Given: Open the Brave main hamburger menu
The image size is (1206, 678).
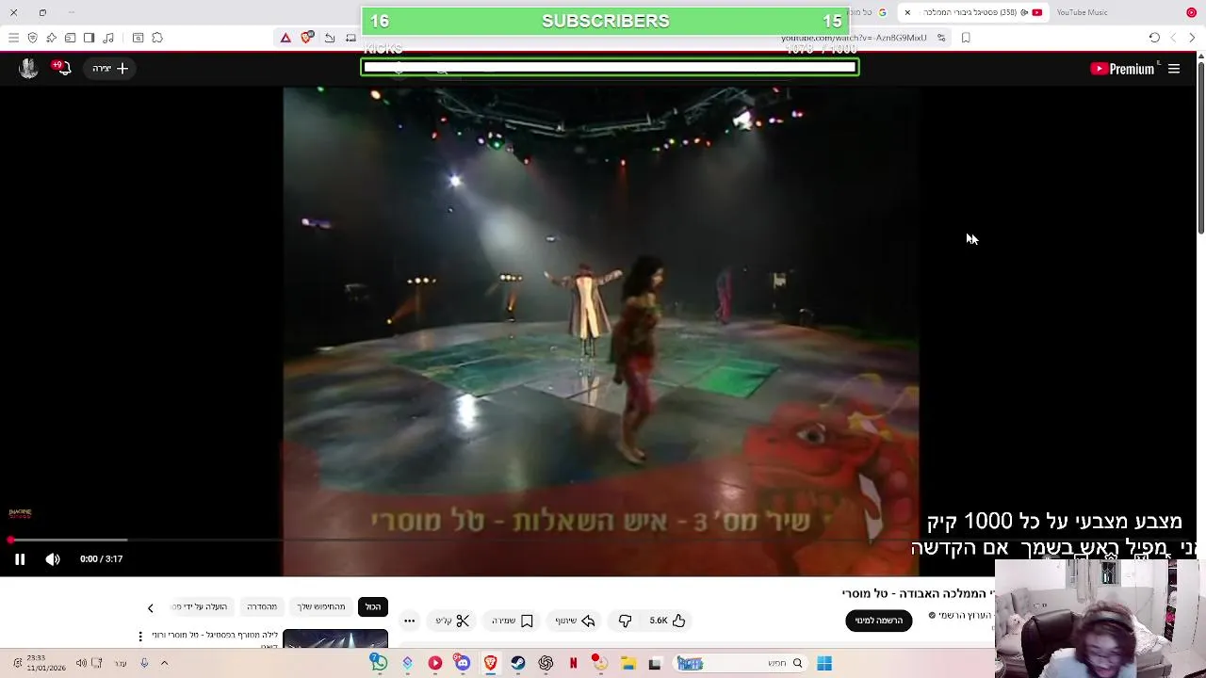Looking at the screenshot, I should coord(13,38).
